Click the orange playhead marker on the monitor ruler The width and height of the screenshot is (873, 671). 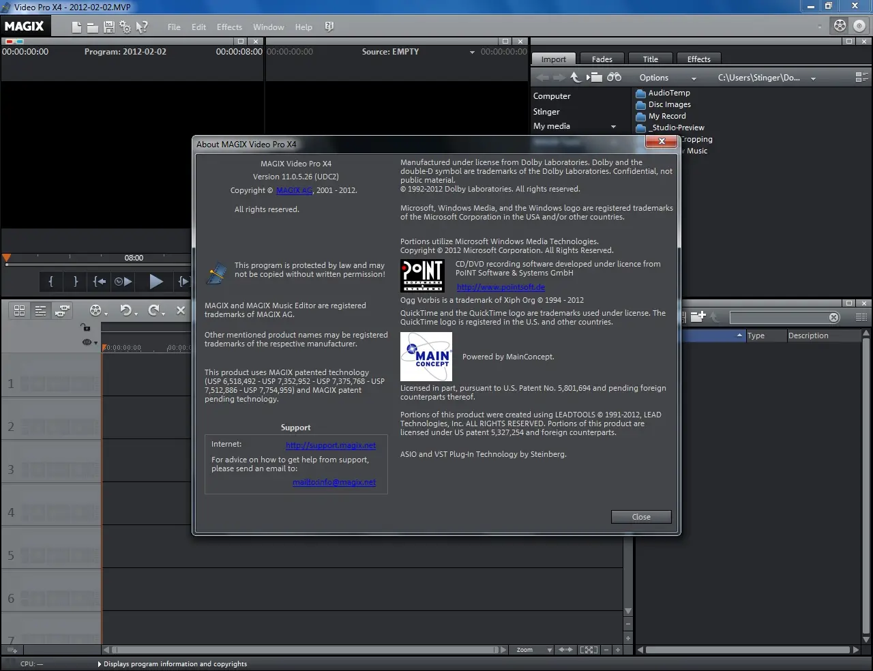(7, 258)
